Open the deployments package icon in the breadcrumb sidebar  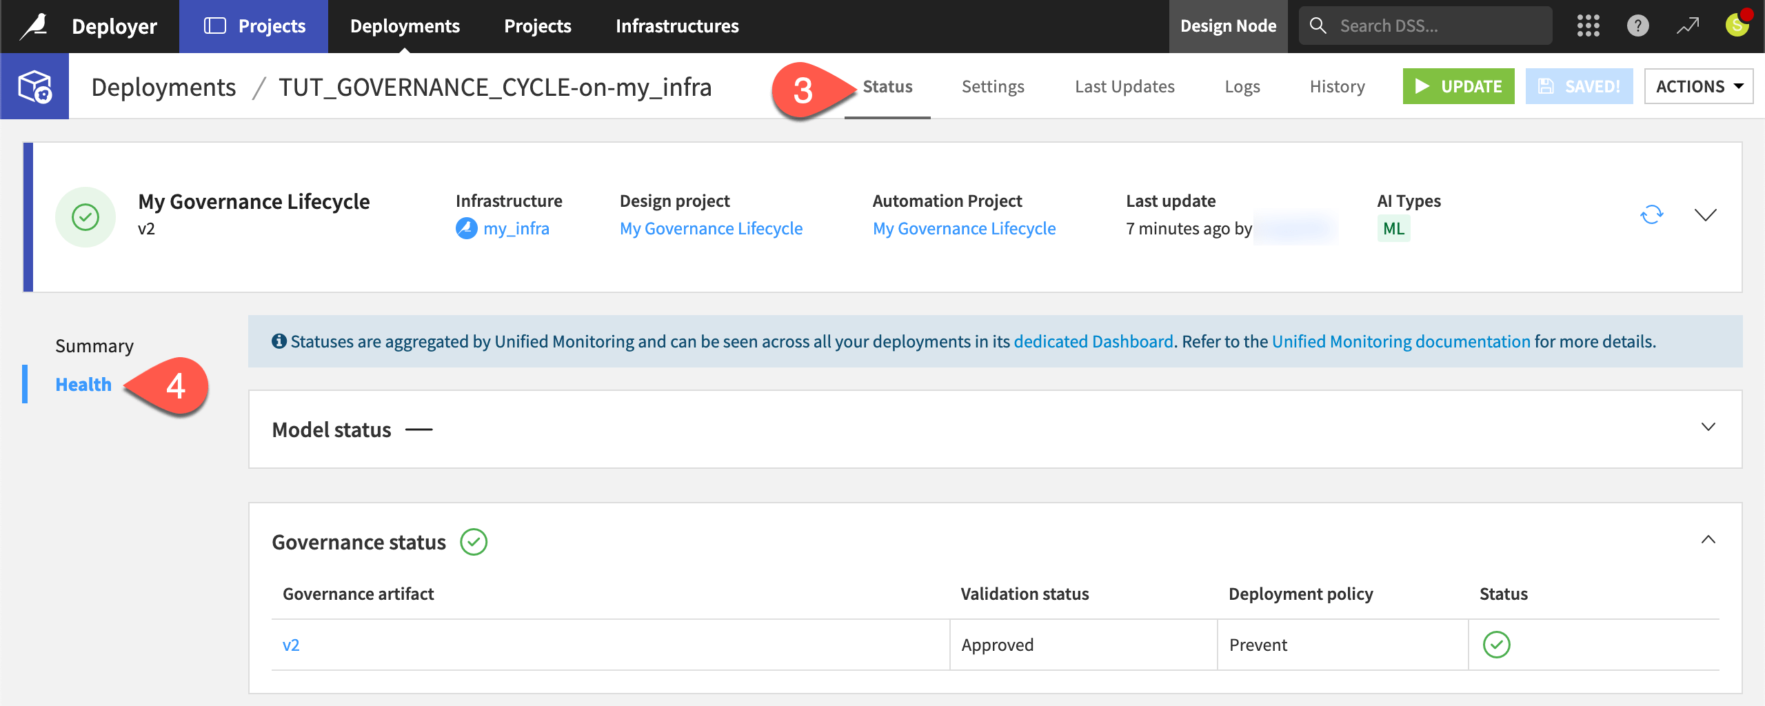(x=34, y=86)
